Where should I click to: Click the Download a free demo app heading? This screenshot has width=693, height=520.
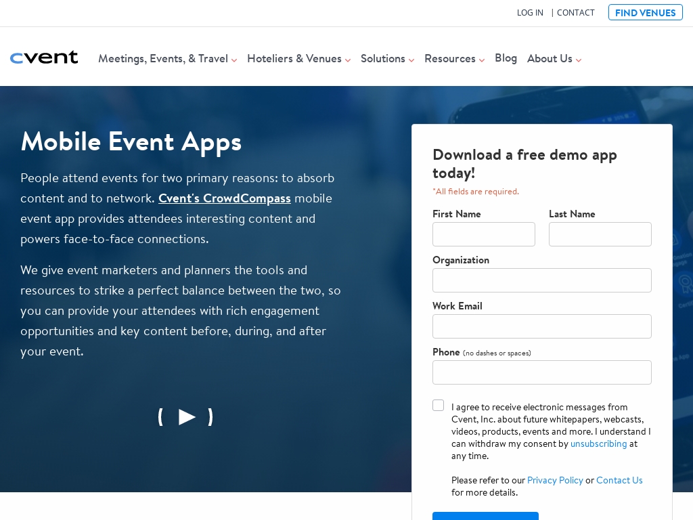click(x=524, y=164)
